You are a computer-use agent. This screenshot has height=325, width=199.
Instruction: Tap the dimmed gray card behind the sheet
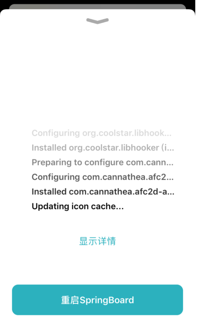click(97, 7)
